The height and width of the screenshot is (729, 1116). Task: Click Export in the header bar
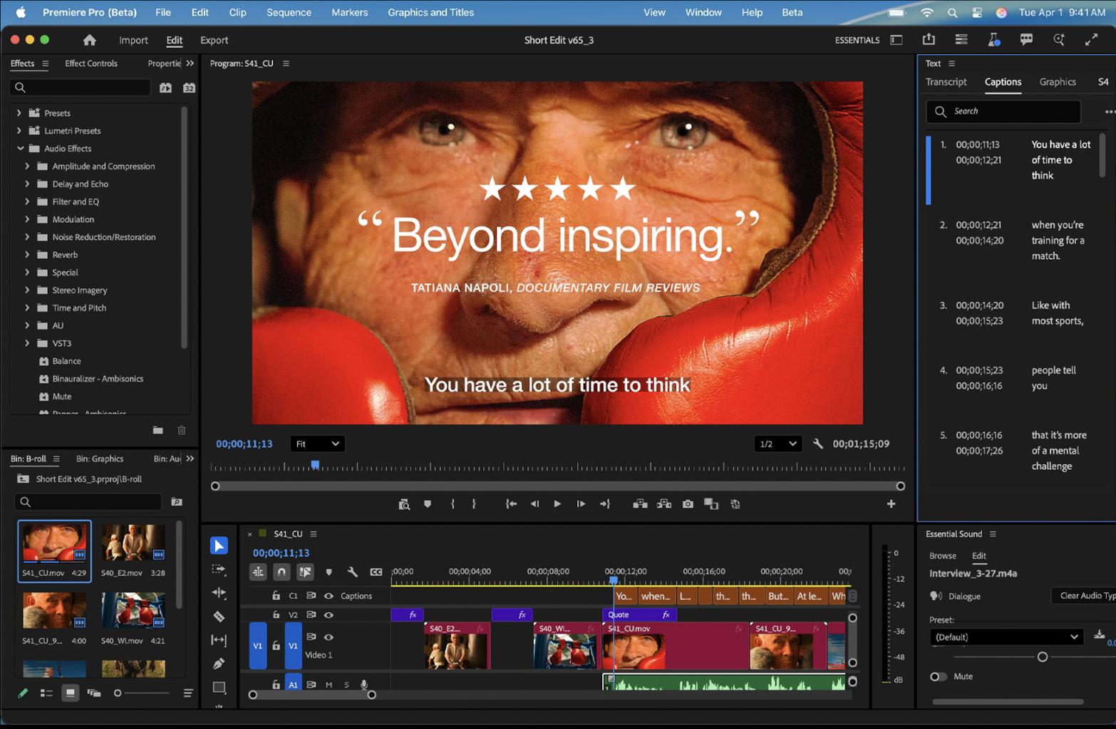pyautogui.click(x=214, y=40)
